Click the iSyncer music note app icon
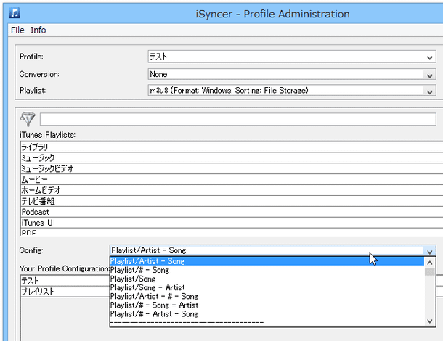The image size is (443, 341). [15, 13]
